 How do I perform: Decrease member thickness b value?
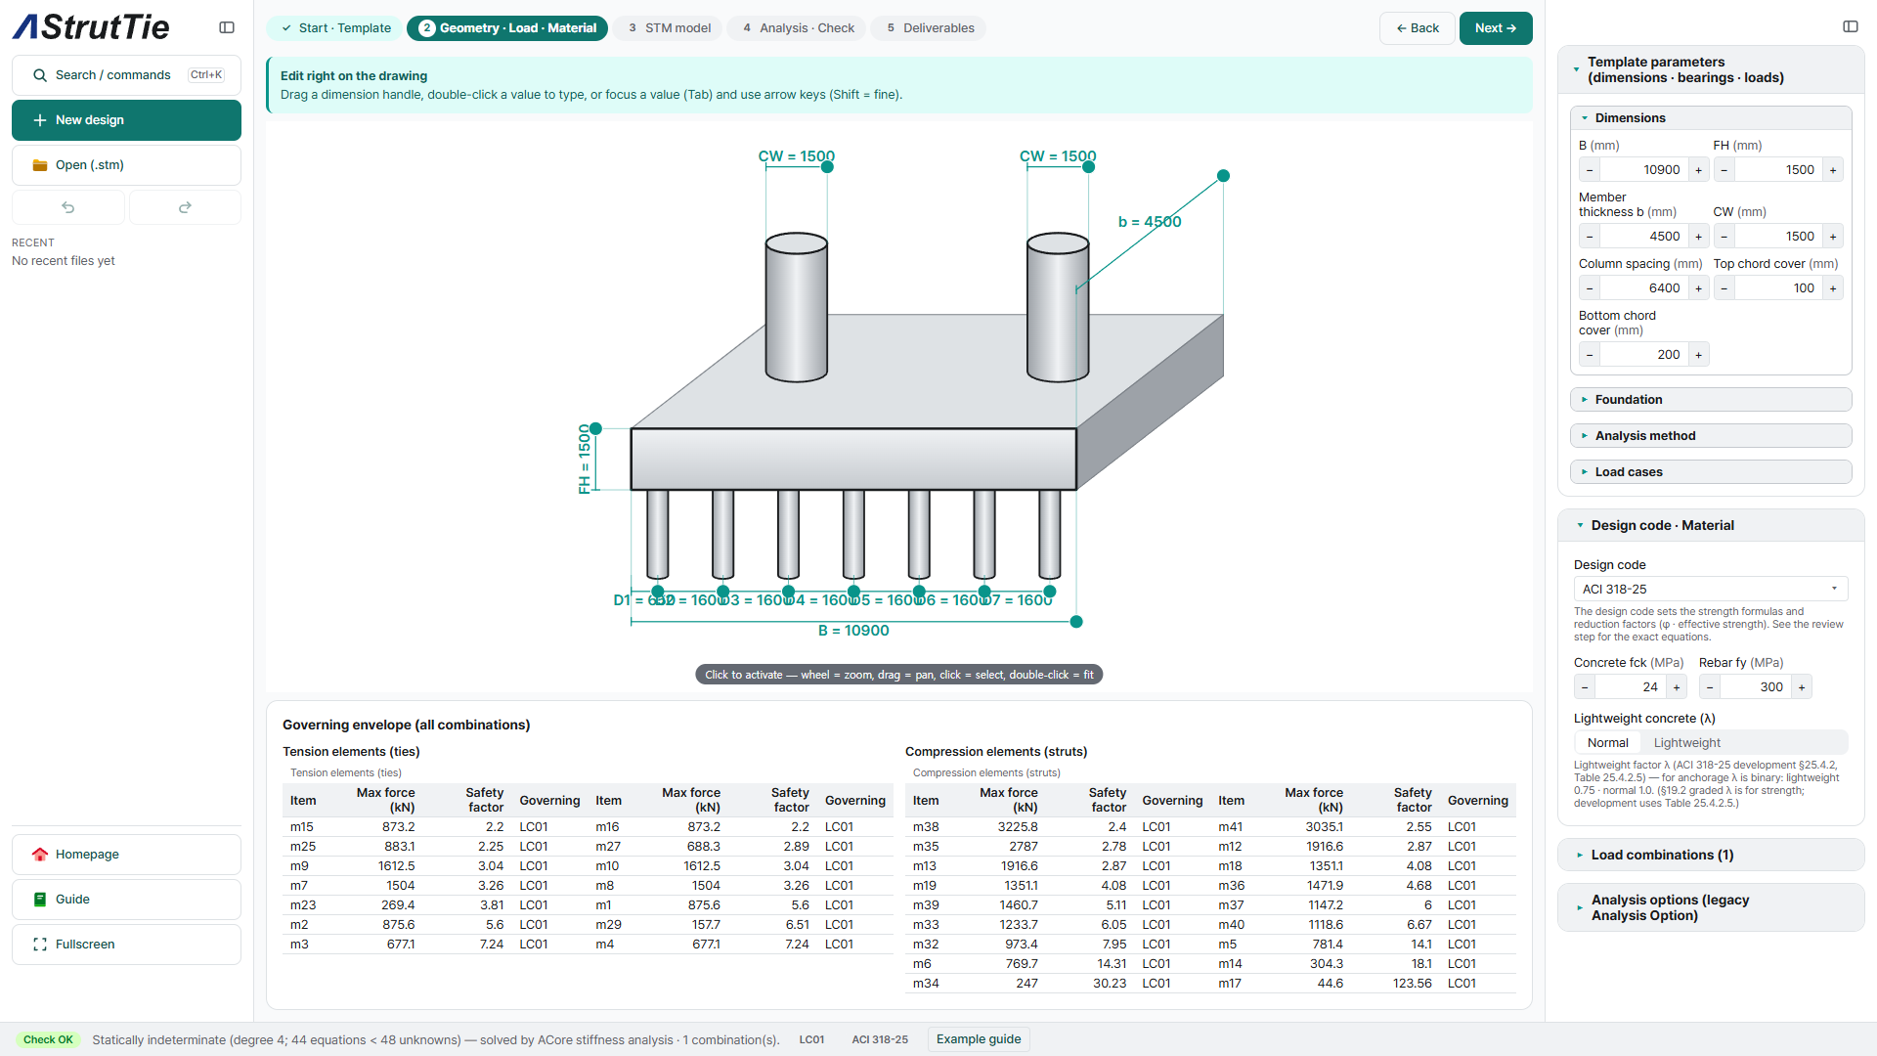1590,237
